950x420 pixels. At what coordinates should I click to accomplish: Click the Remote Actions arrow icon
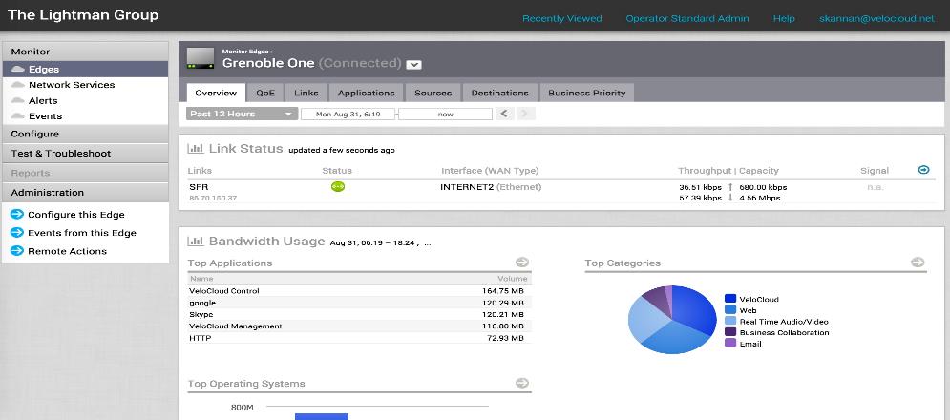(17, 251)
